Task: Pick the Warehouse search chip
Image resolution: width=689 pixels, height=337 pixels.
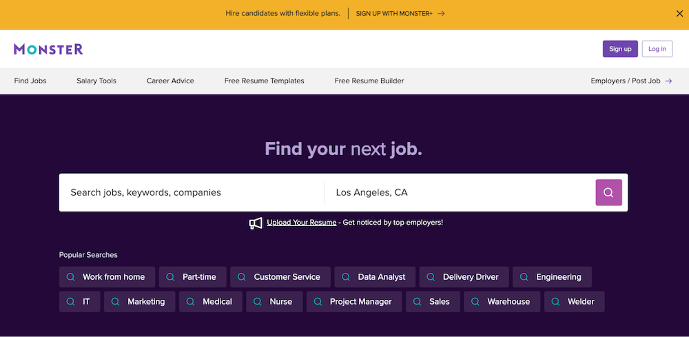Action: [x=502, y=302]
